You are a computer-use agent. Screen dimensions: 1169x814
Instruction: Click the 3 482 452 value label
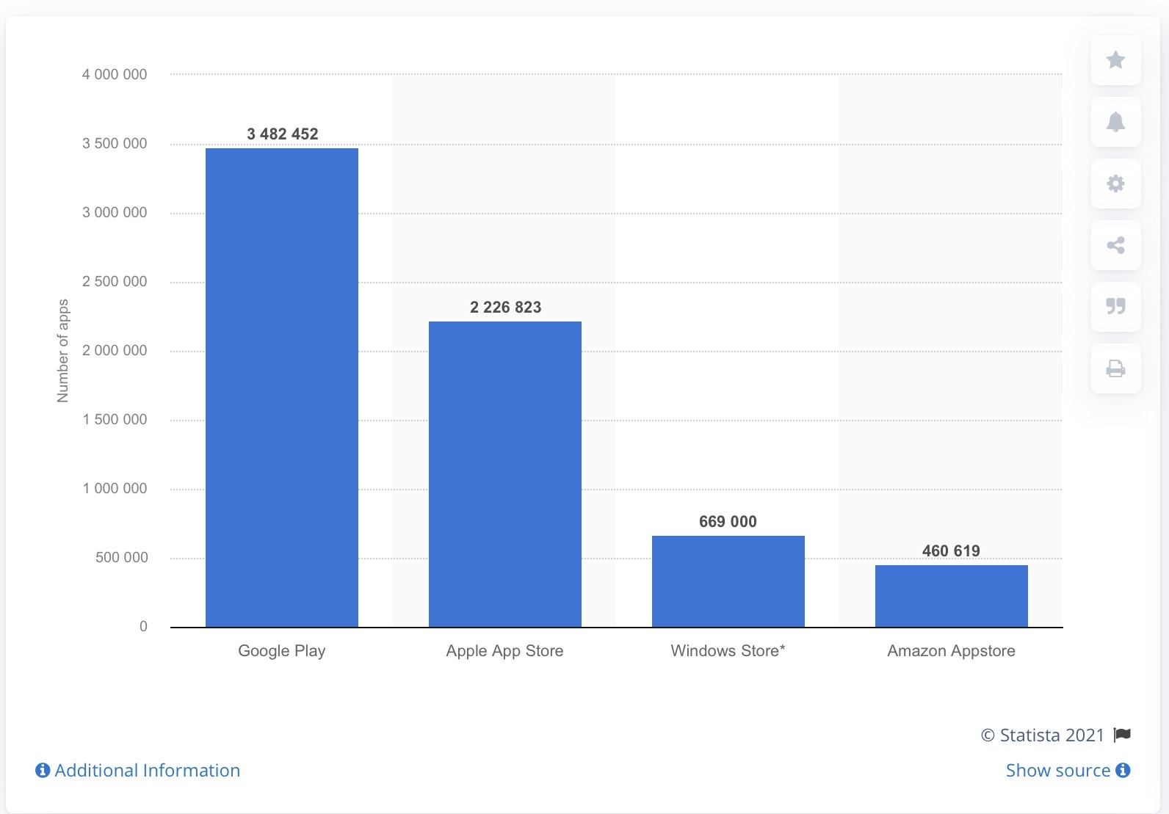283,134
